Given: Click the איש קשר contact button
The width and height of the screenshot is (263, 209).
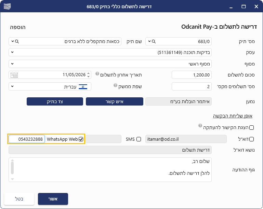Looking at the screenshot, I should (115, 101).
